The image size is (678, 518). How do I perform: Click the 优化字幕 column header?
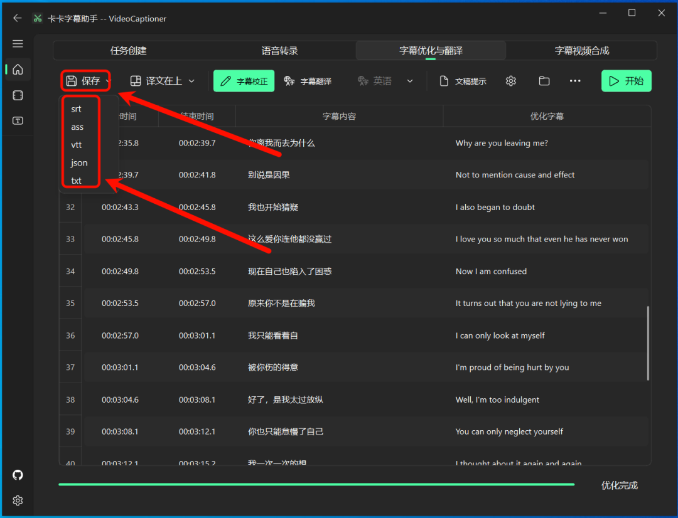[x=547, y=116]
